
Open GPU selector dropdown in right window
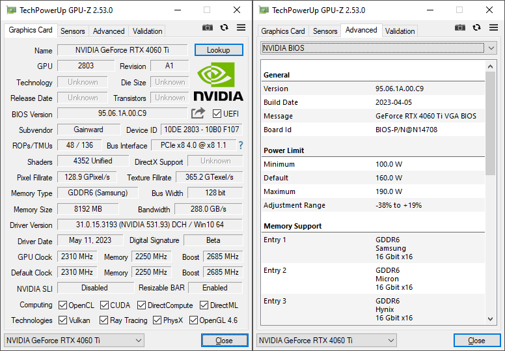327,341
